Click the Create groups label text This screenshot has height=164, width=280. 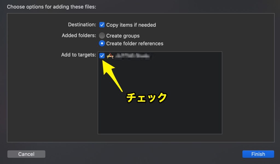click(x=123, y=36)
